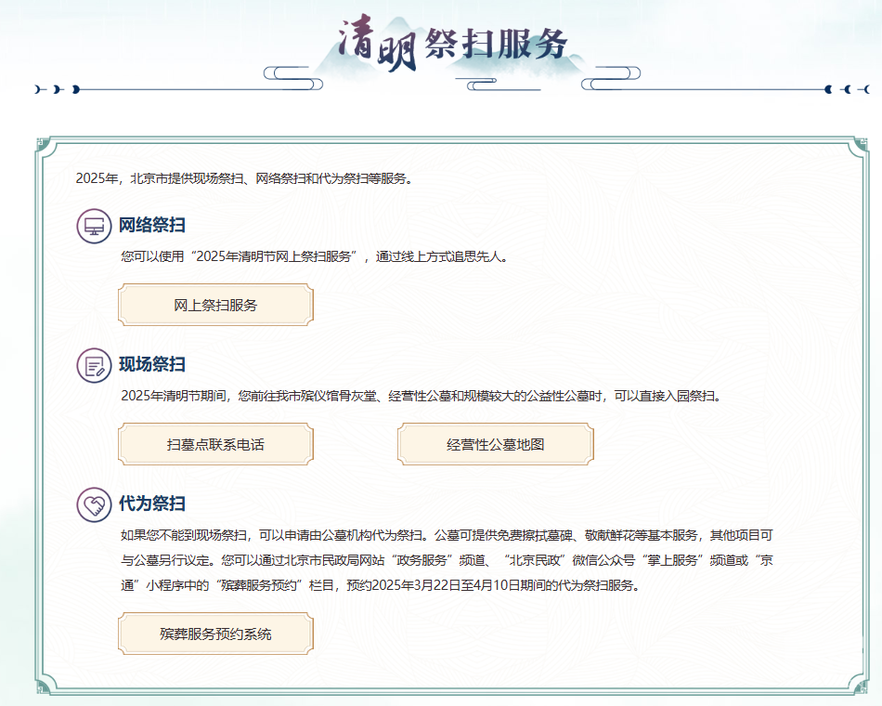Click the intro sentence starting with 2025年，北京市提供
The height and width of the screenshot is (706, 882).
click(243, 178)
